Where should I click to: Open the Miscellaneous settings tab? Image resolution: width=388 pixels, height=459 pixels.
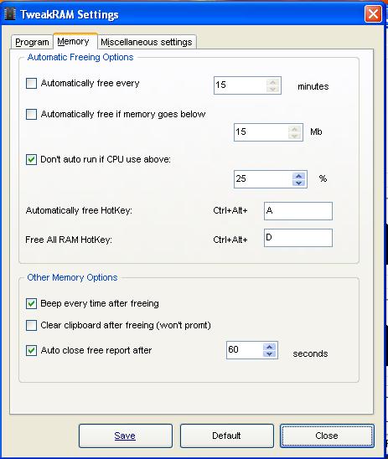coord(147,42)
